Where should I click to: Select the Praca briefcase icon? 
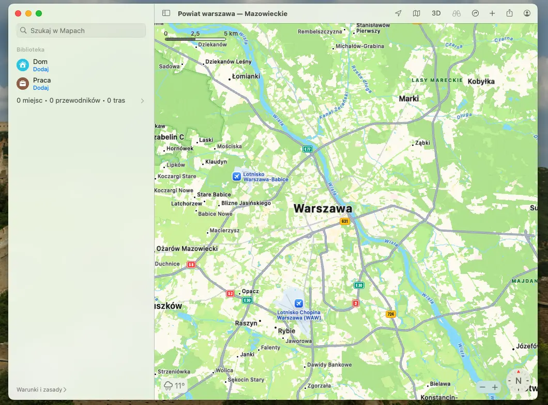point(23,84)
